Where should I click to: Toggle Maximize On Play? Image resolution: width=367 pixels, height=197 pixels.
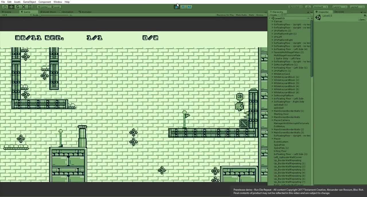click(x=225, y=15)
